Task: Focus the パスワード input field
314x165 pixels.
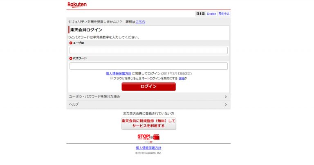Action: (148, 66)
